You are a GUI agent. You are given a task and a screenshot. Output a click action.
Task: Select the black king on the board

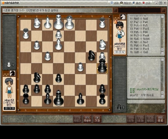coord(59,98)
